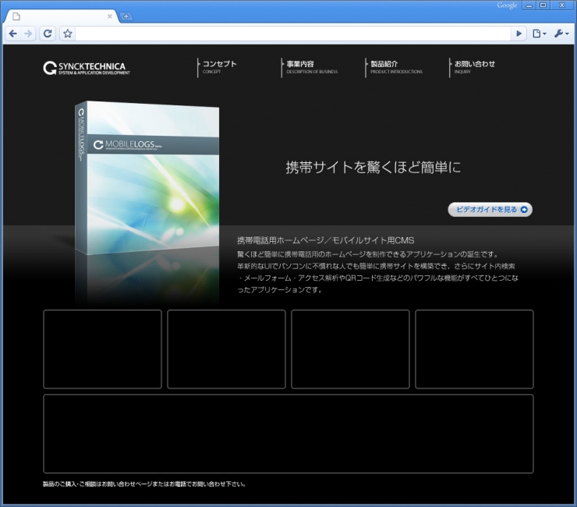Click the browser back arrow
This screenshot has height=507, width=577.
pos(13,34)
